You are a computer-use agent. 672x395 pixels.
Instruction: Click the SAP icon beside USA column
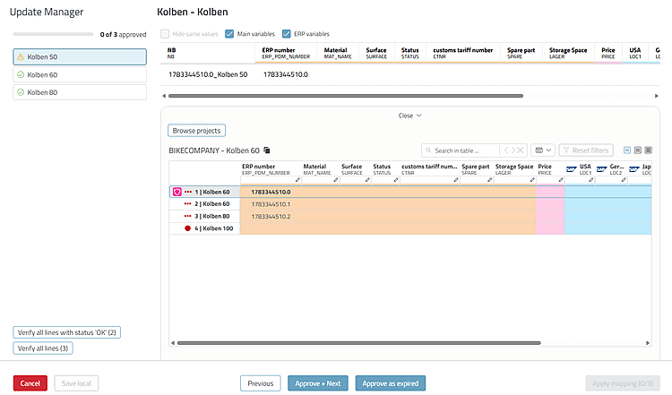[572, 169]
